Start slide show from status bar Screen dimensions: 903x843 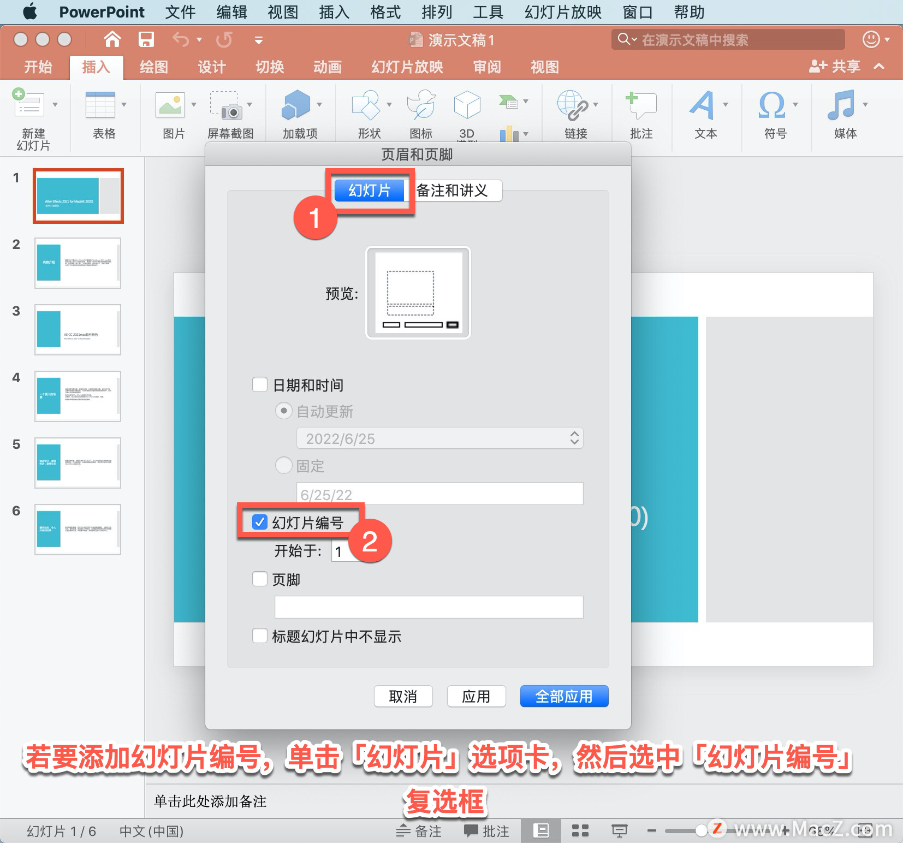[x=619, y=831]
